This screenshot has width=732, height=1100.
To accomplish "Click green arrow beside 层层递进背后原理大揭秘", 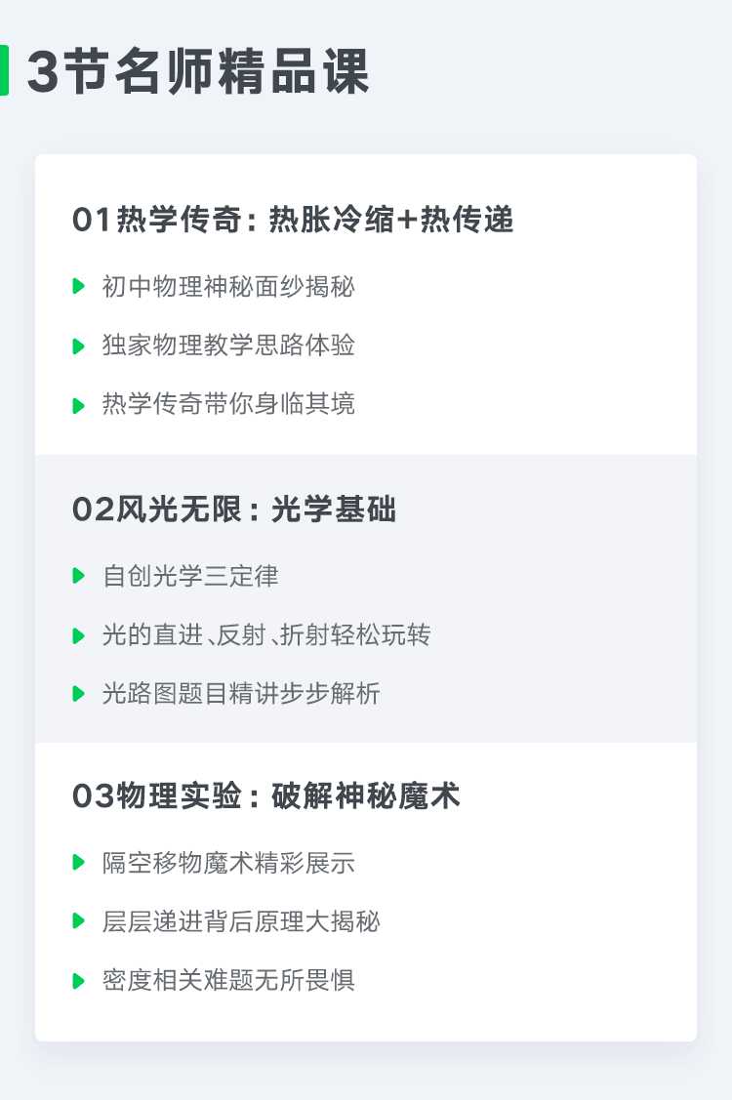I will (79, 921).
